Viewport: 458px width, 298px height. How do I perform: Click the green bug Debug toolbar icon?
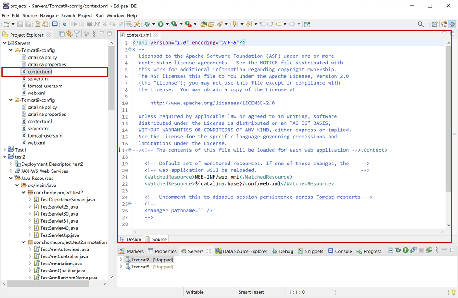pos(147,24)
